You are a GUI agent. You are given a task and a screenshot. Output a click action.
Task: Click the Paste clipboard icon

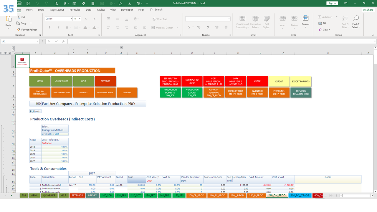8,19
